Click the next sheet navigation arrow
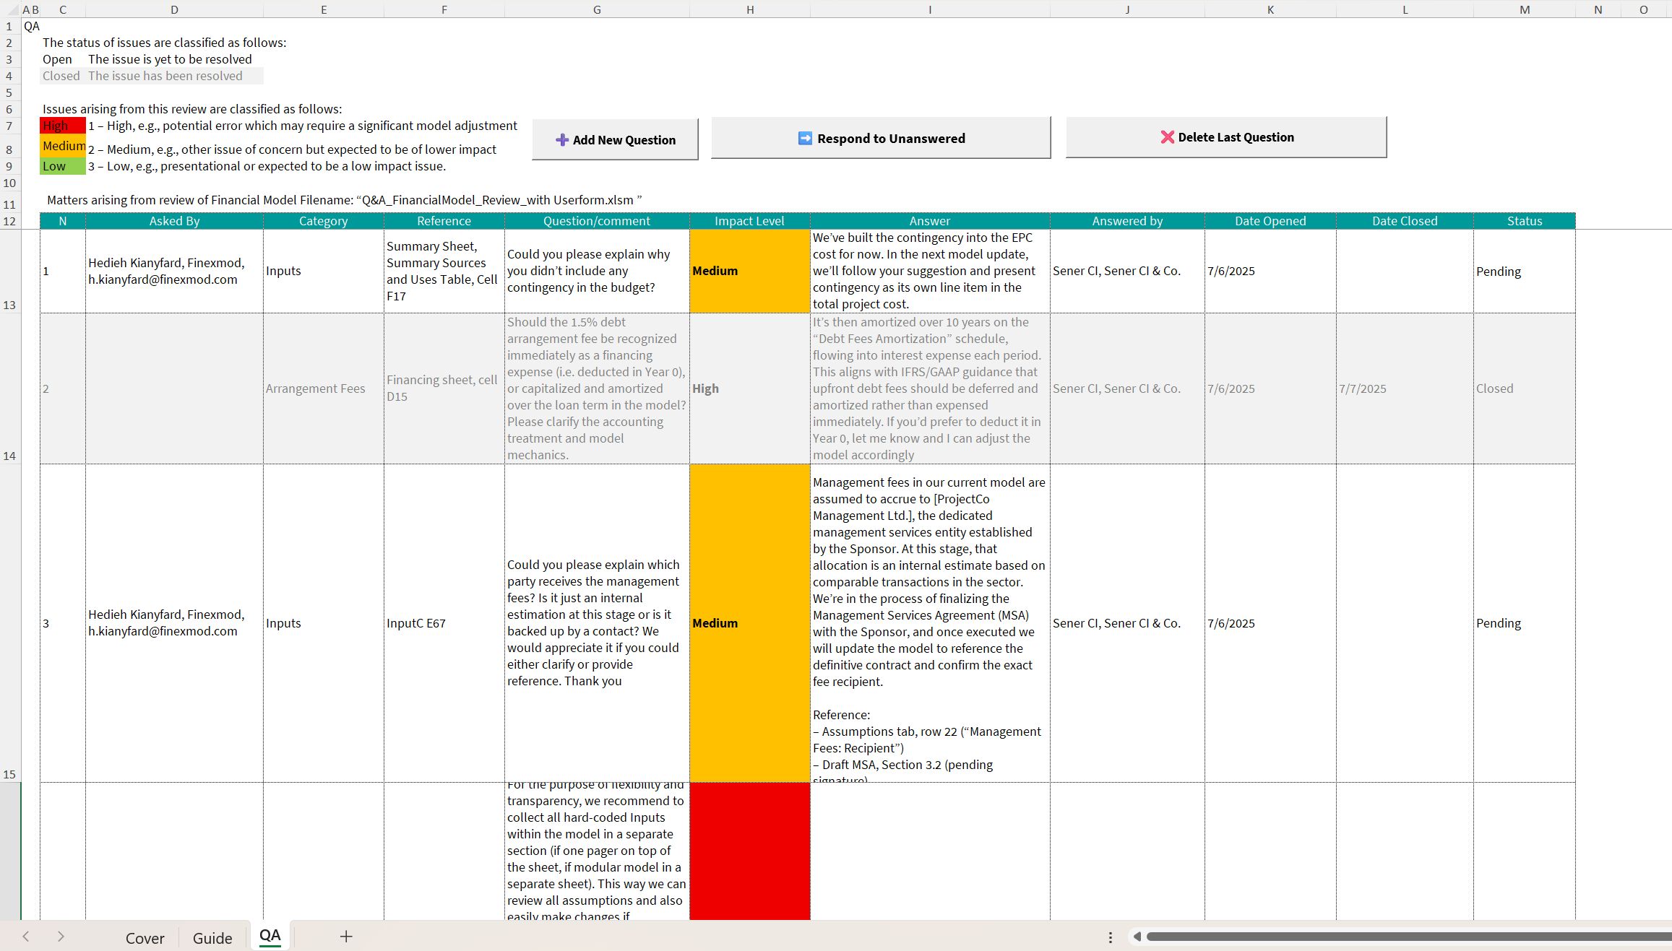 (x=61, y=937)
